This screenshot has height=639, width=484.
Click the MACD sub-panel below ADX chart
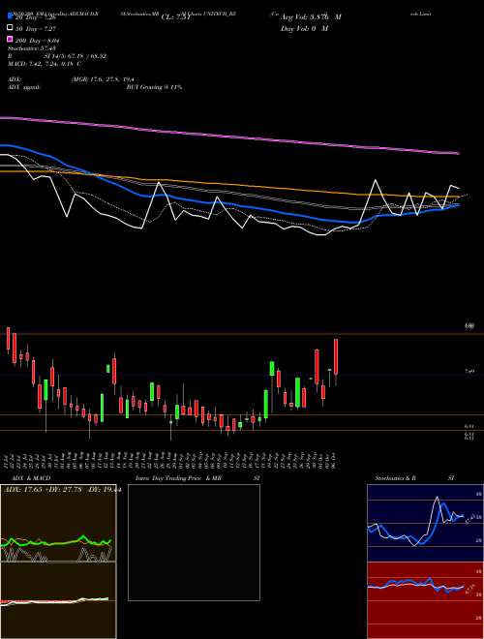[58, 600]
